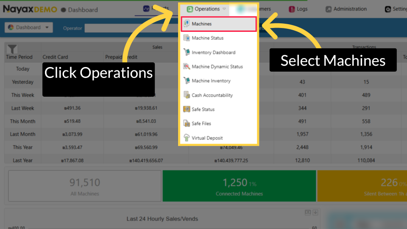Click the green Operations tab icon
This screenshot has height=229, width=407.
pyautogui.click(x=190, y=9)
